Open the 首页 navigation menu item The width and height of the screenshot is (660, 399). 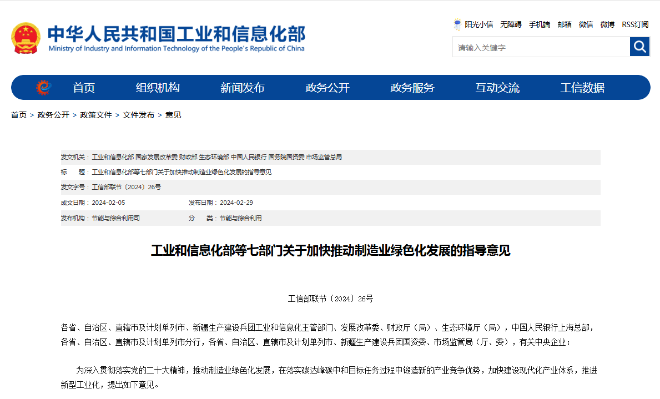point(84,88)
